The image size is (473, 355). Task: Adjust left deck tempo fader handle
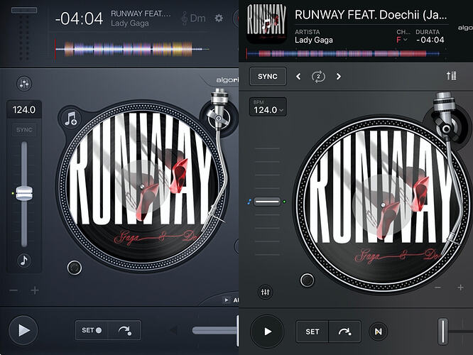[x=24, y=193]
